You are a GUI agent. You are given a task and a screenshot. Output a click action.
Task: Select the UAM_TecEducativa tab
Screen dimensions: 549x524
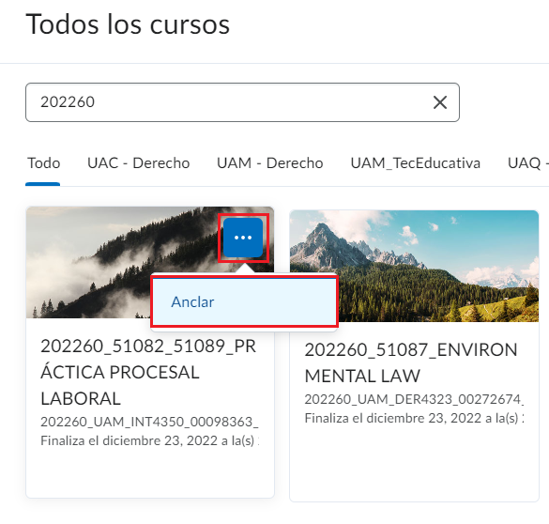coord(415,163)
